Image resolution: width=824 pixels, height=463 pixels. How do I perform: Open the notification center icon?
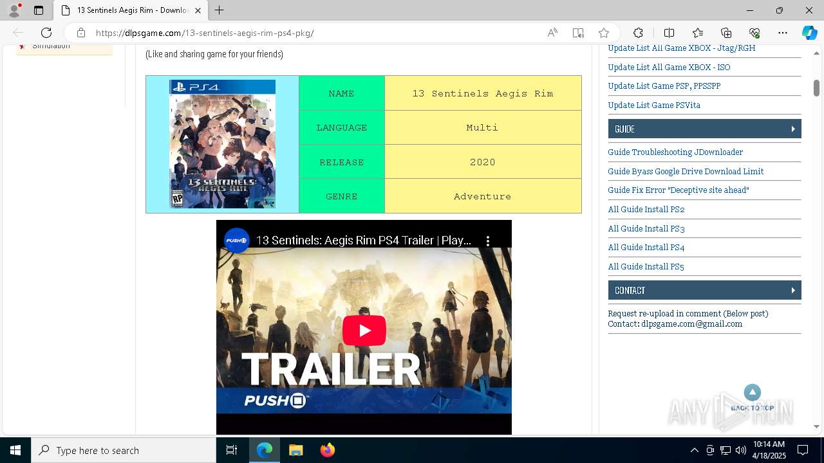[x=803, y=450]
